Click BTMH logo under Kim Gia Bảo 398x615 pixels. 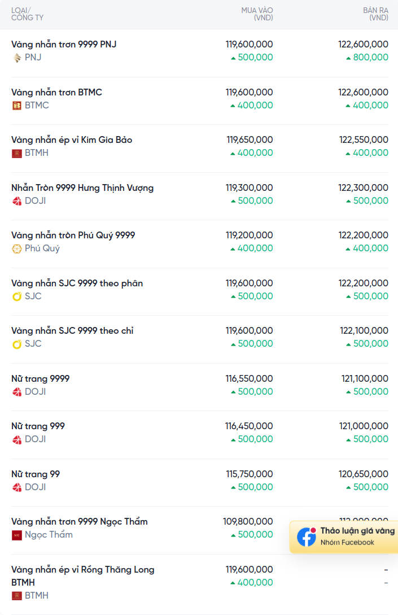pos(17,153)
